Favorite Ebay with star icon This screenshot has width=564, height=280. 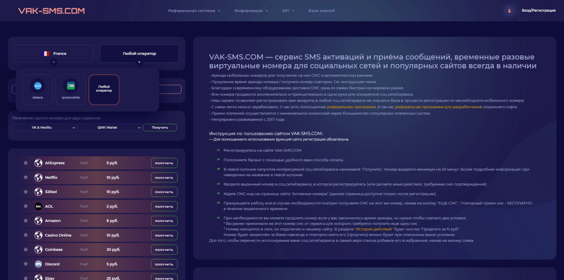pyautogui.click(x=26, y=278)
